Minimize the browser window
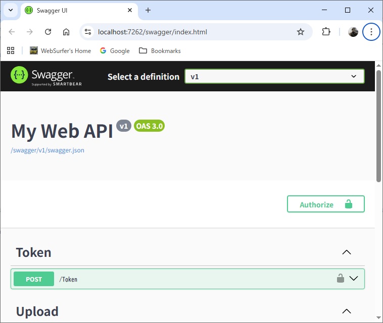 pos(324,10)
